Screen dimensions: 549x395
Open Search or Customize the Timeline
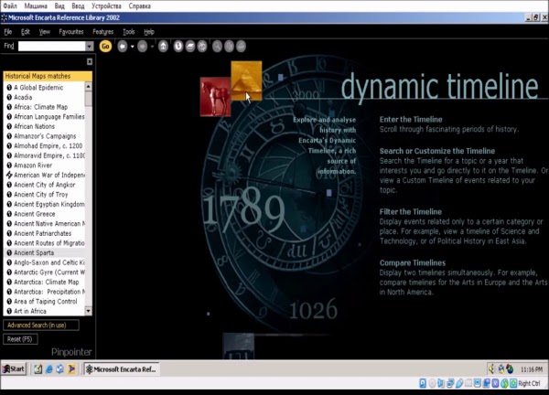[437, 151]
